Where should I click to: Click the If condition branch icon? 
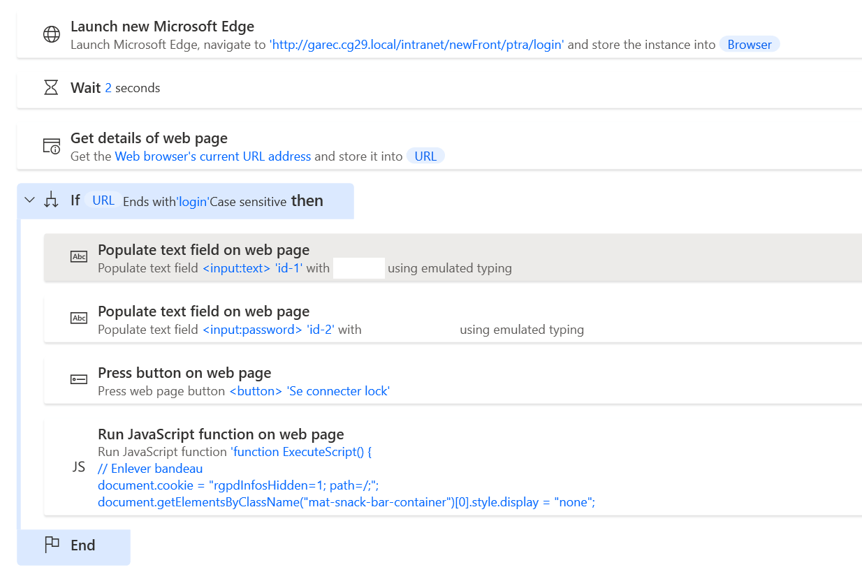pos(51,200)
